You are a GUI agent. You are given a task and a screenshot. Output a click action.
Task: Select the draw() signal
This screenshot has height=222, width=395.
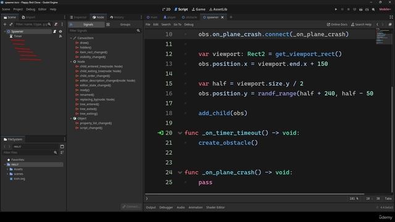click(84, 43)
